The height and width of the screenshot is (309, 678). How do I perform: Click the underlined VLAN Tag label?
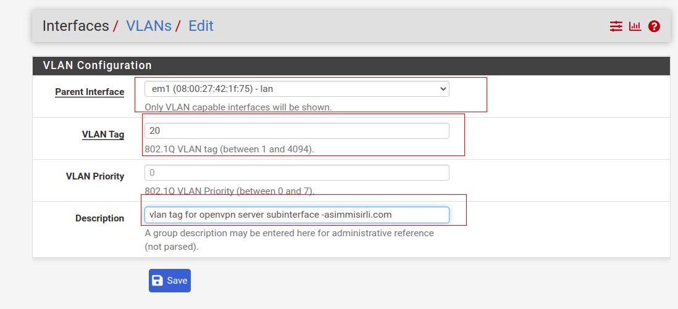(x=103, y=134)
